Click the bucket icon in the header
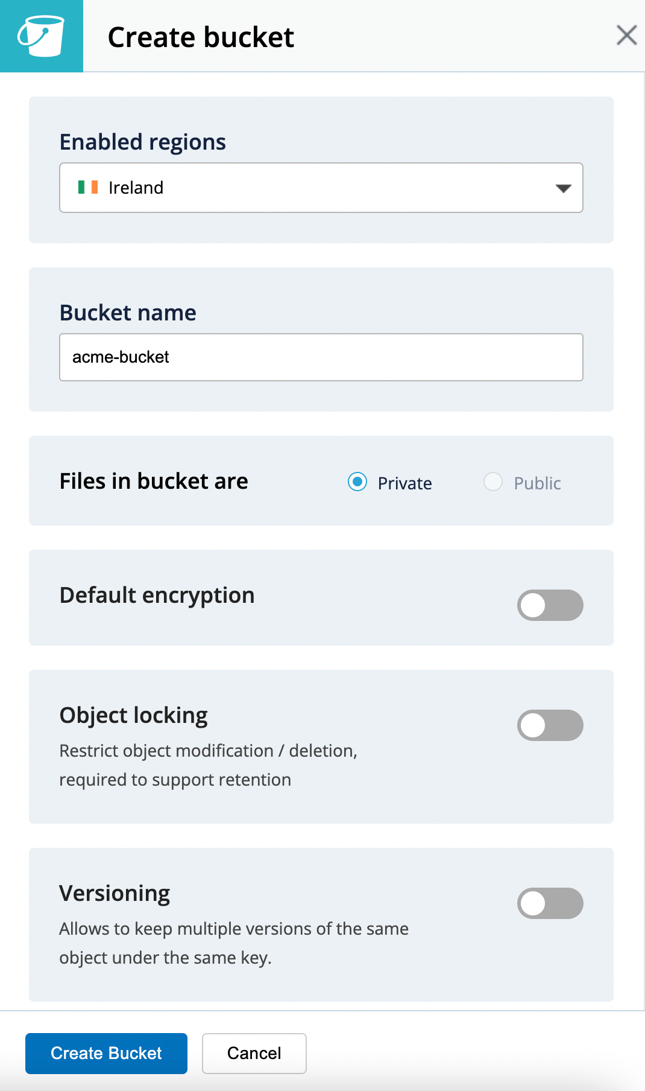This screenshot has height=1091, width=645. coord(42,36)
